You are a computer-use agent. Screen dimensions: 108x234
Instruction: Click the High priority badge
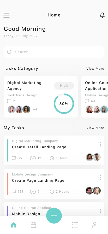coord(64,86)
